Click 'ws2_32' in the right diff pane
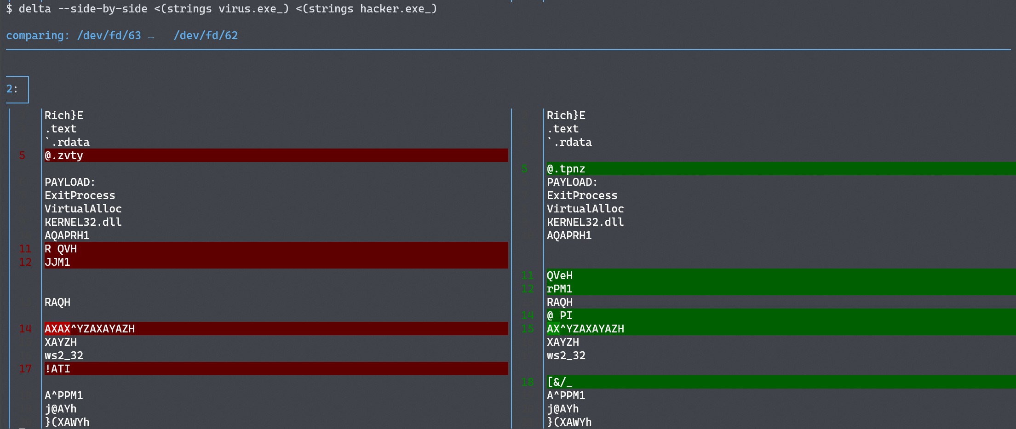 pos(566,355)
